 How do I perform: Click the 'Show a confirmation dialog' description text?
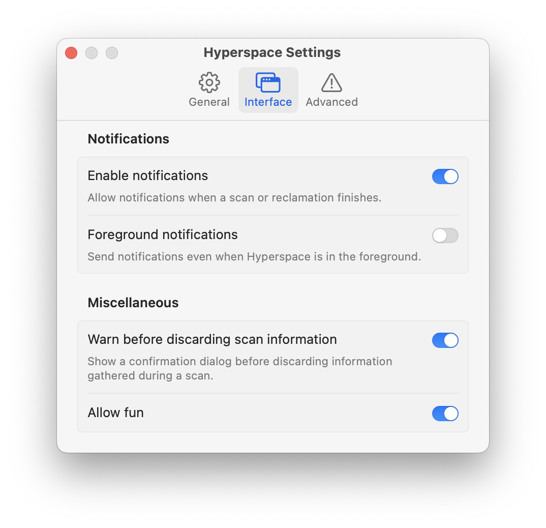click(239, 368)
